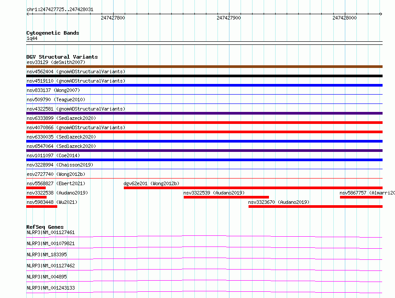
Task: Click the 1q44 cytogenetic band label
Action: pyautogui.click(x=32, y=39)
